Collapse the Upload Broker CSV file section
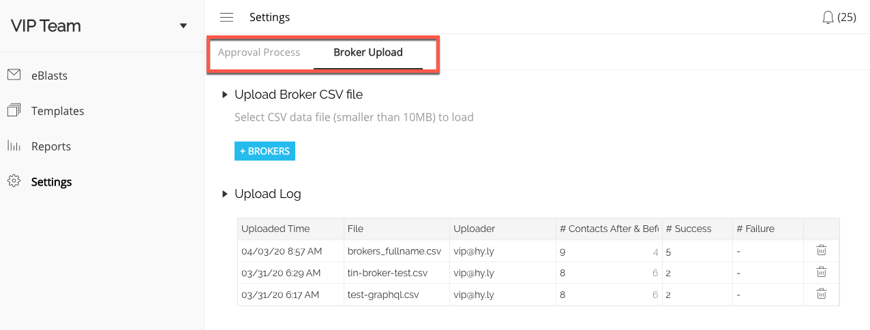Screen dimensions: 870x330 coord(224,95)
